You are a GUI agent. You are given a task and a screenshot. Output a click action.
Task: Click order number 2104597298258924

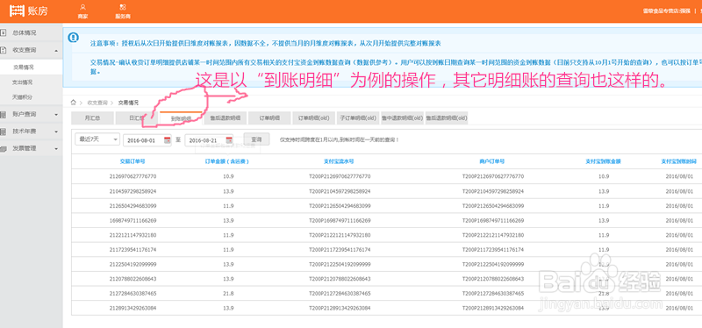133,191
